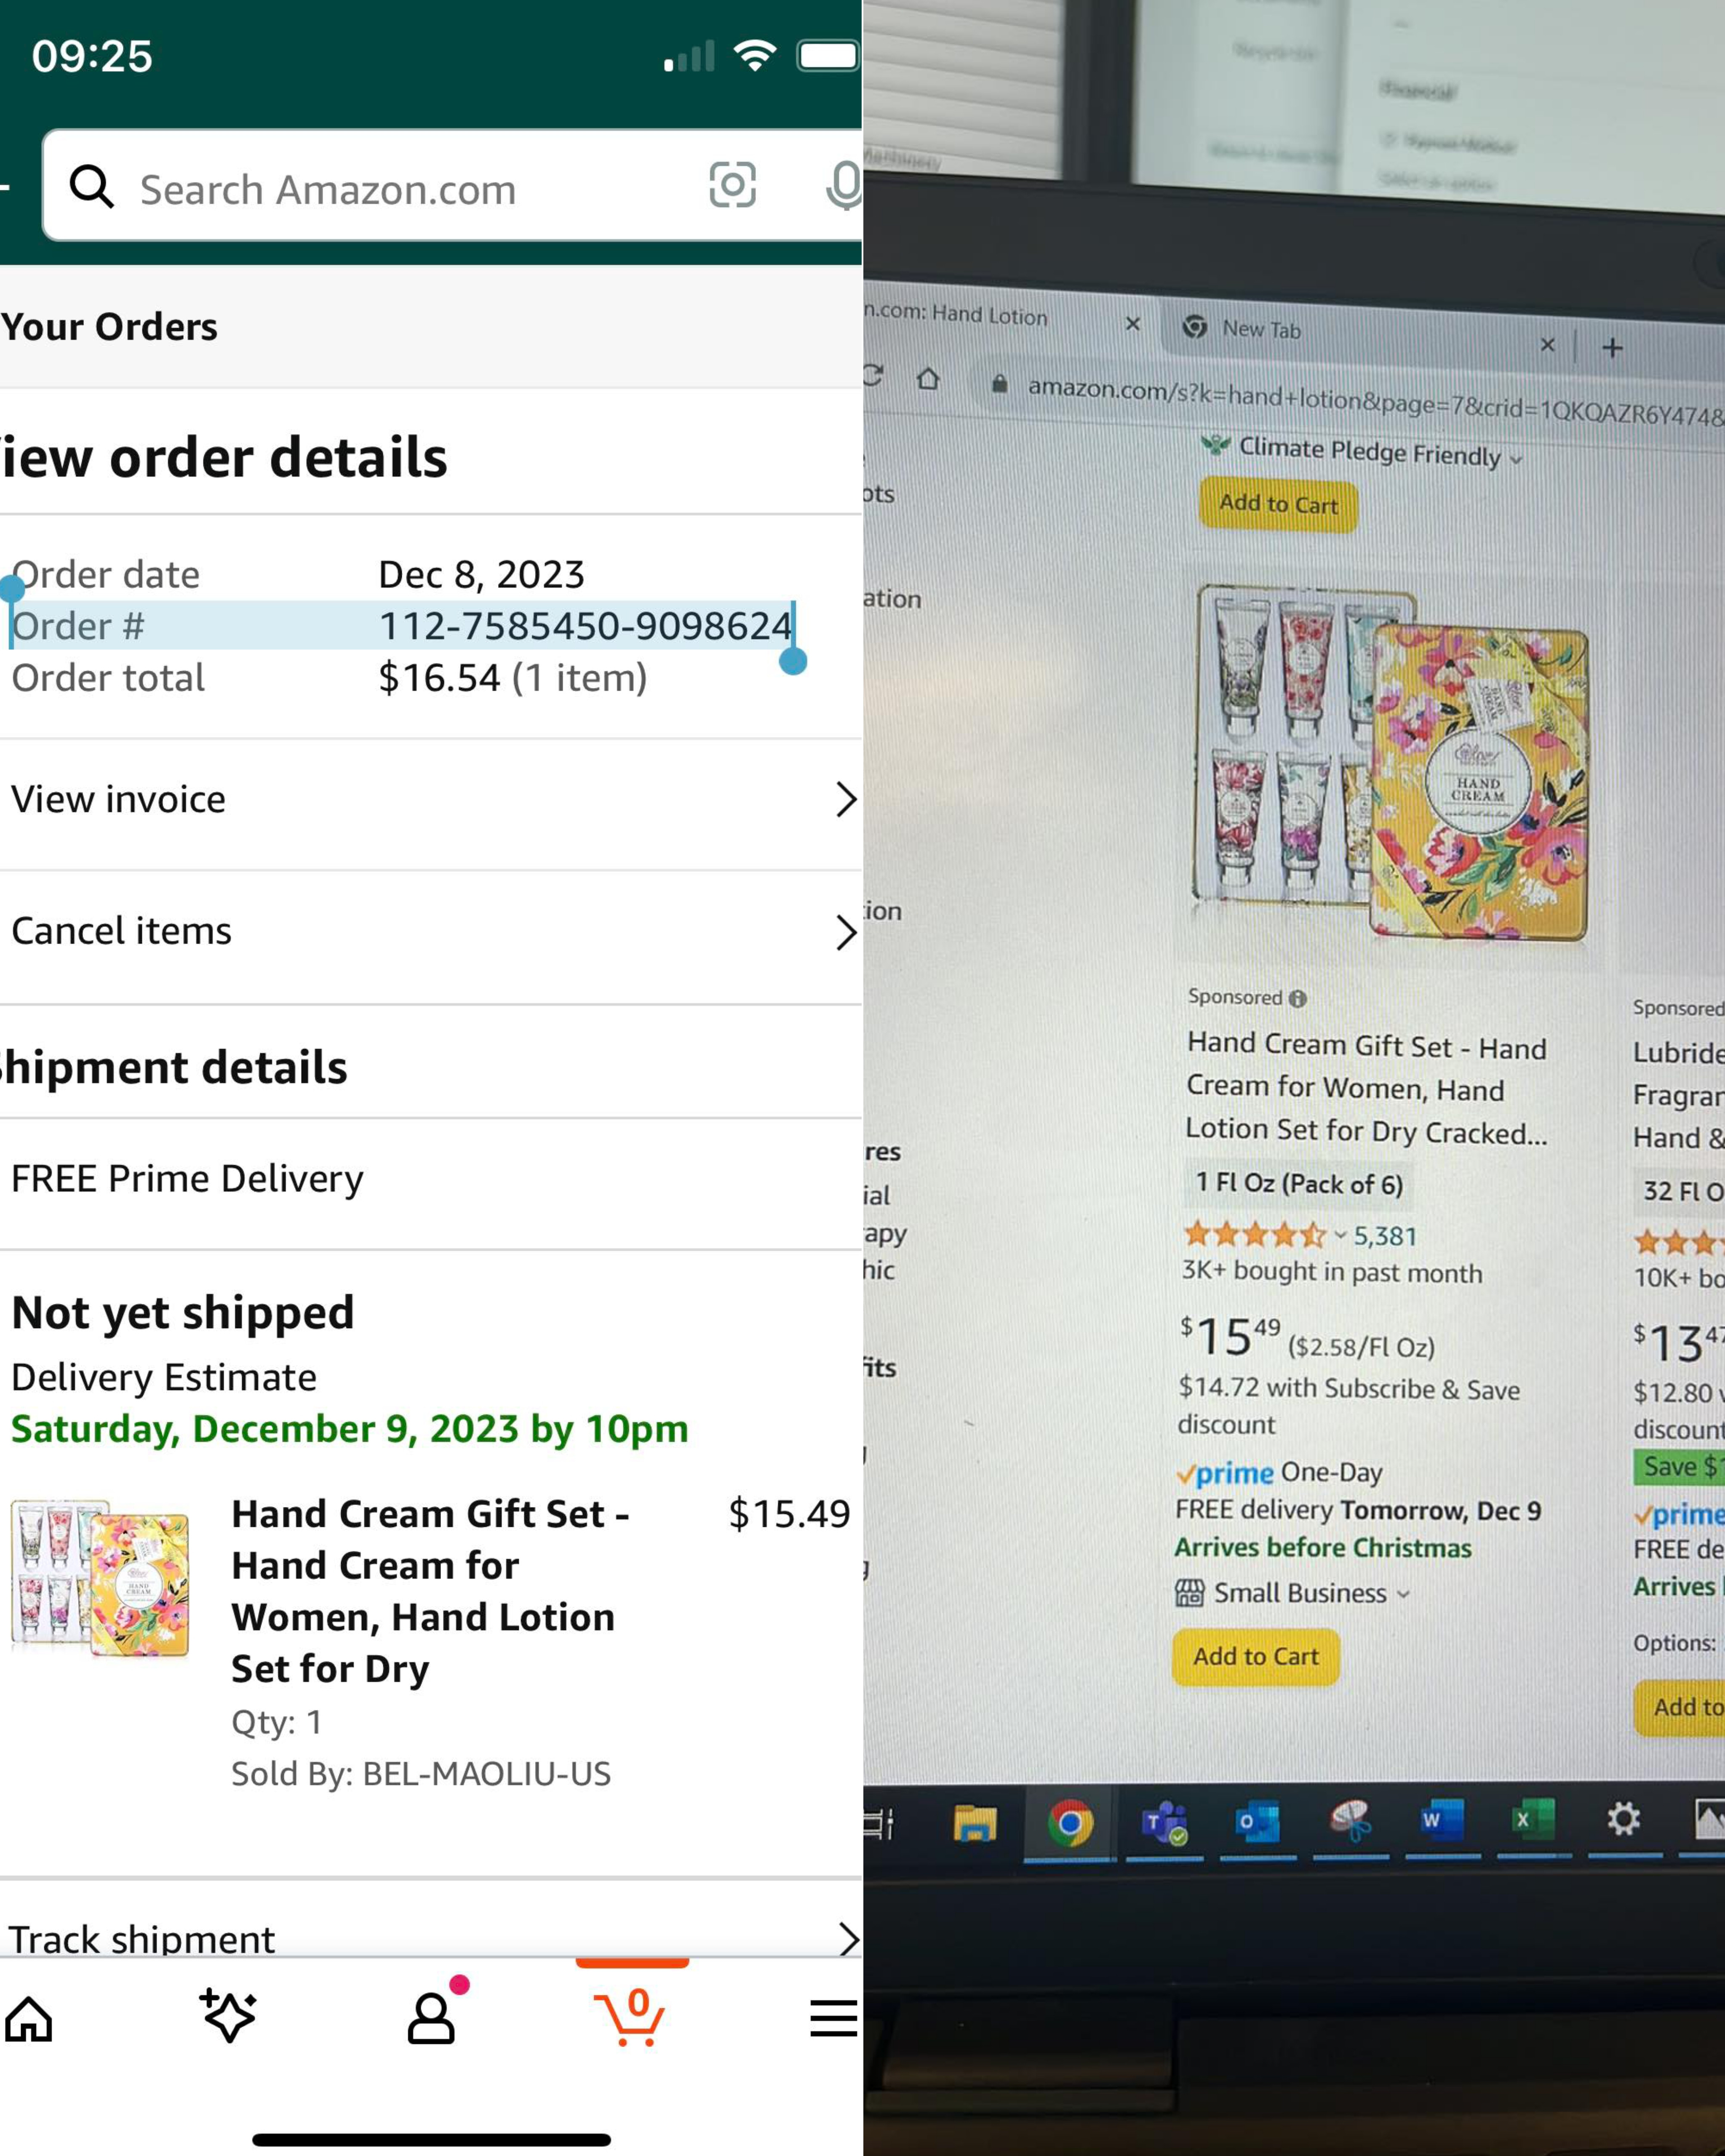
Task: Open the Track shipment row
Action: click(x=431, y=1939)
